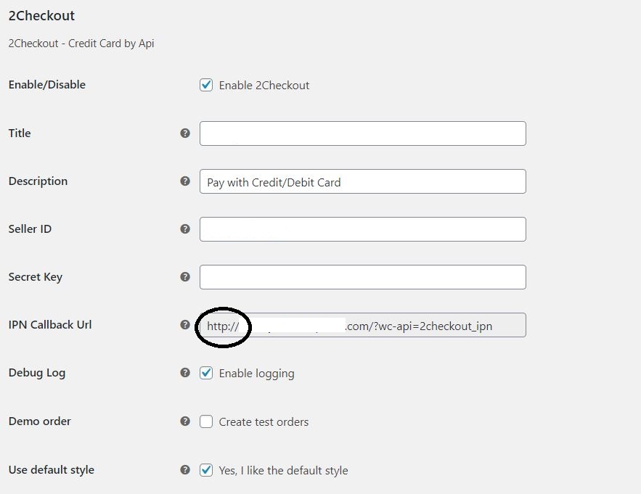Open the Use default style help tooltip
This screenshot has height=494, width=641.
coord(186,470)
